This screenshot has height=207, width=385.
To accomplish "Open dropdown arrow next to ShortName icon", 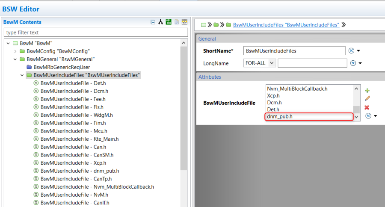I will 358,51.
